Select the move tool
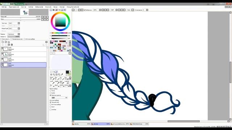The height and width of the screenshot is (130, 232). 51,75
